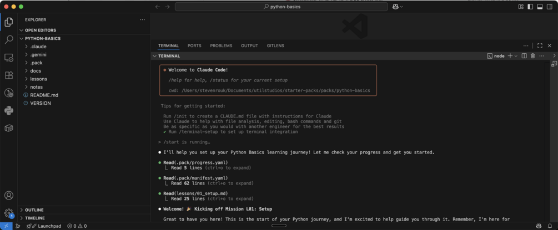Open notifications bell in status bar

(550, 226)
